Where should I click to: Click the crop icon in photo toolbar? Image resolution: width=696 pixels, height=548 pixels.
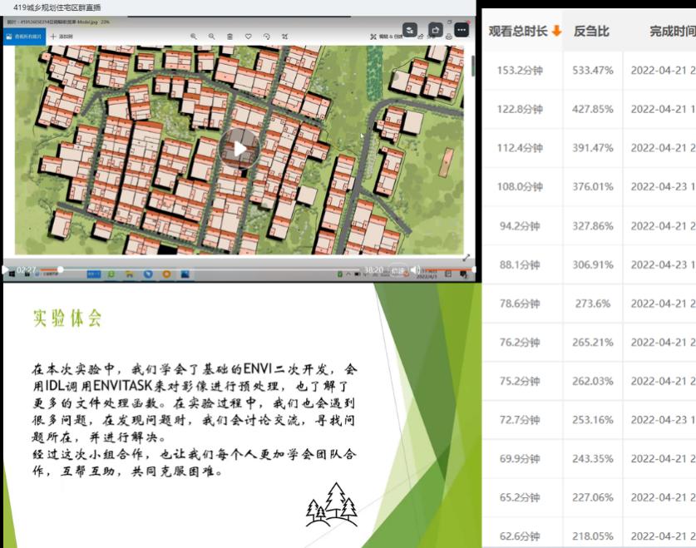284,37
